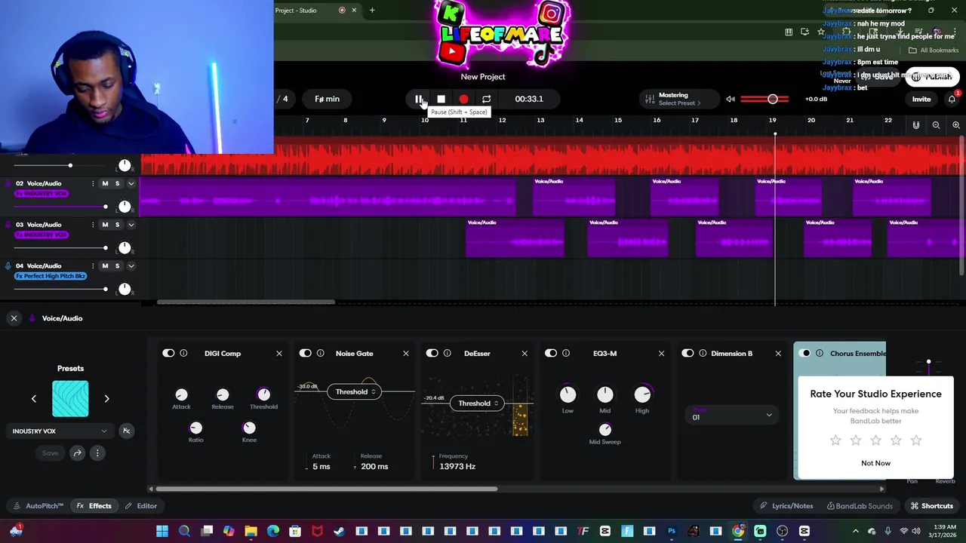The width and height of the screenshot is (966, 543).
Task: Open preset more options three-dot button
Action: tap(97, 453)
